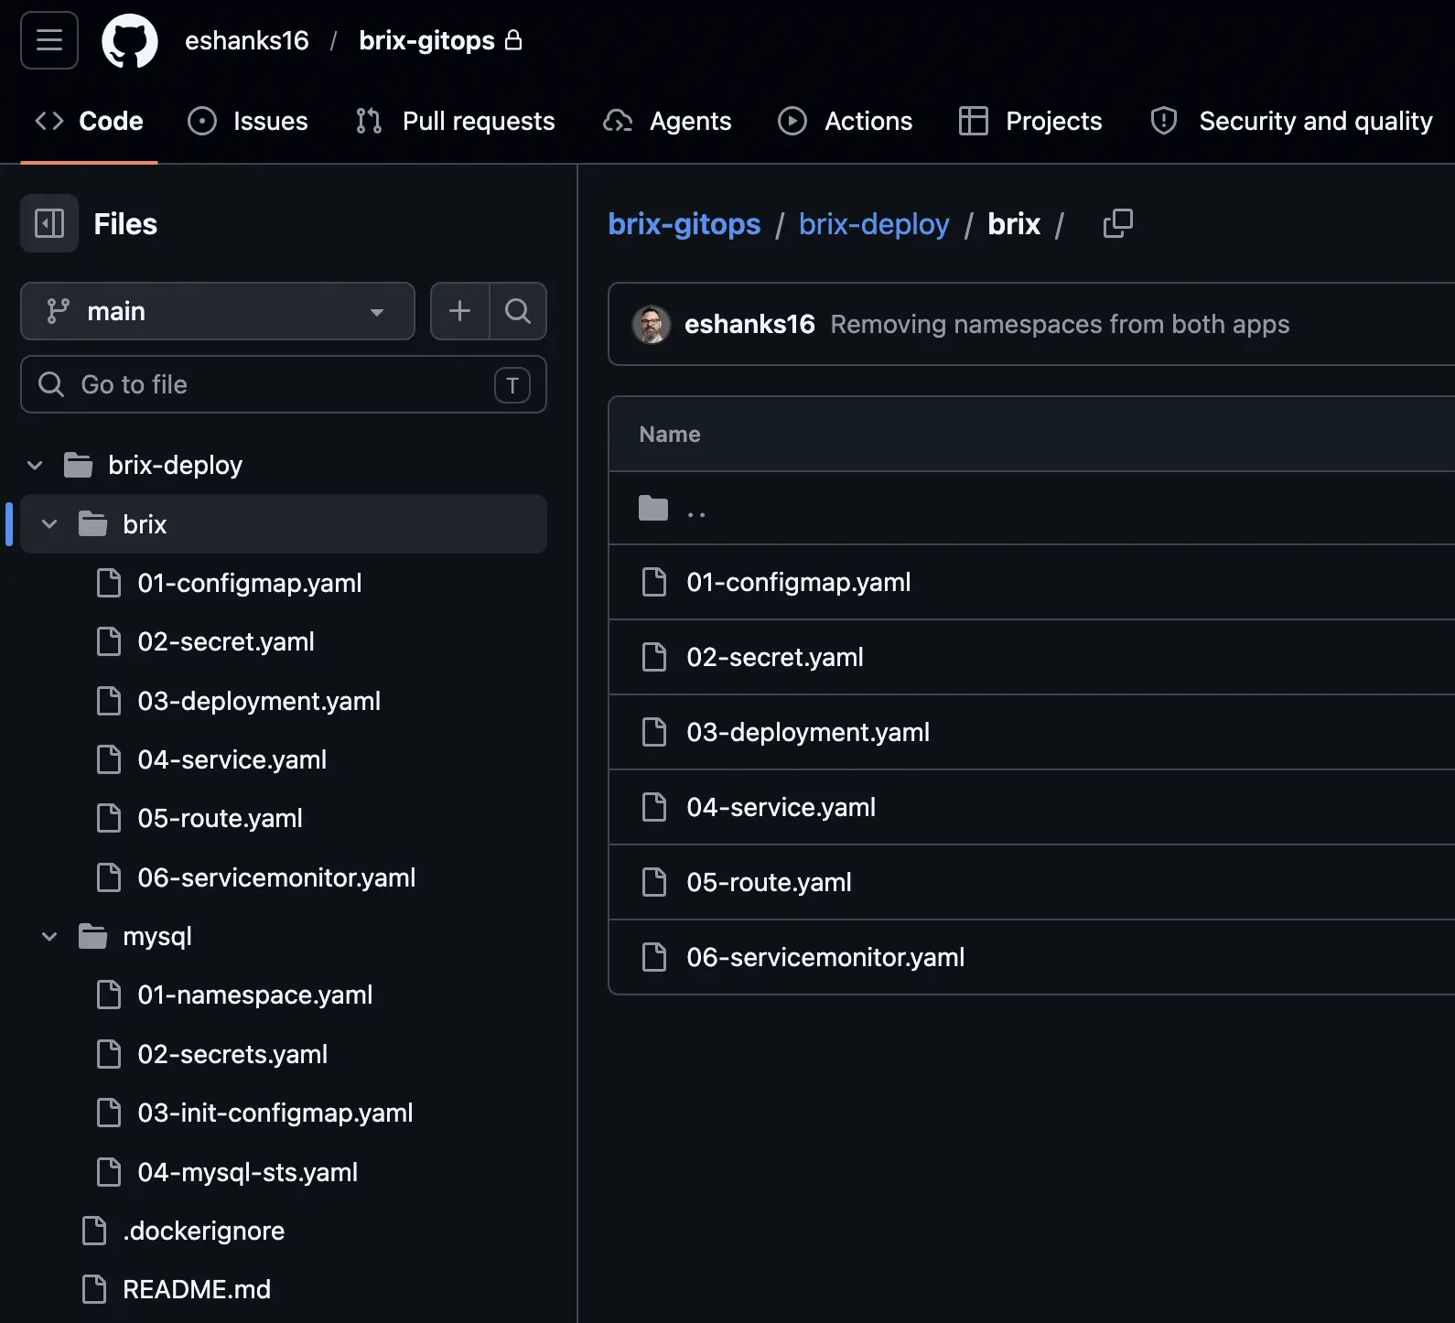Viewport: 1455px width, 1323px height.
Task: Click the magnifier icon in Go to file
Action: pos(51,384)
